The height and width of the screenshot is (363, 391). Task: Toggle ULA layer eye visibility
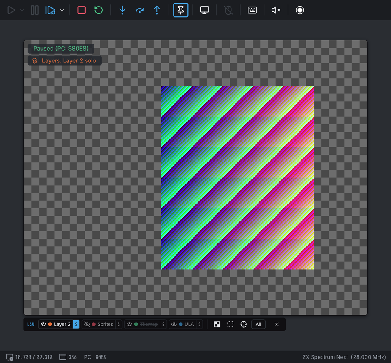tap(174, 324)
